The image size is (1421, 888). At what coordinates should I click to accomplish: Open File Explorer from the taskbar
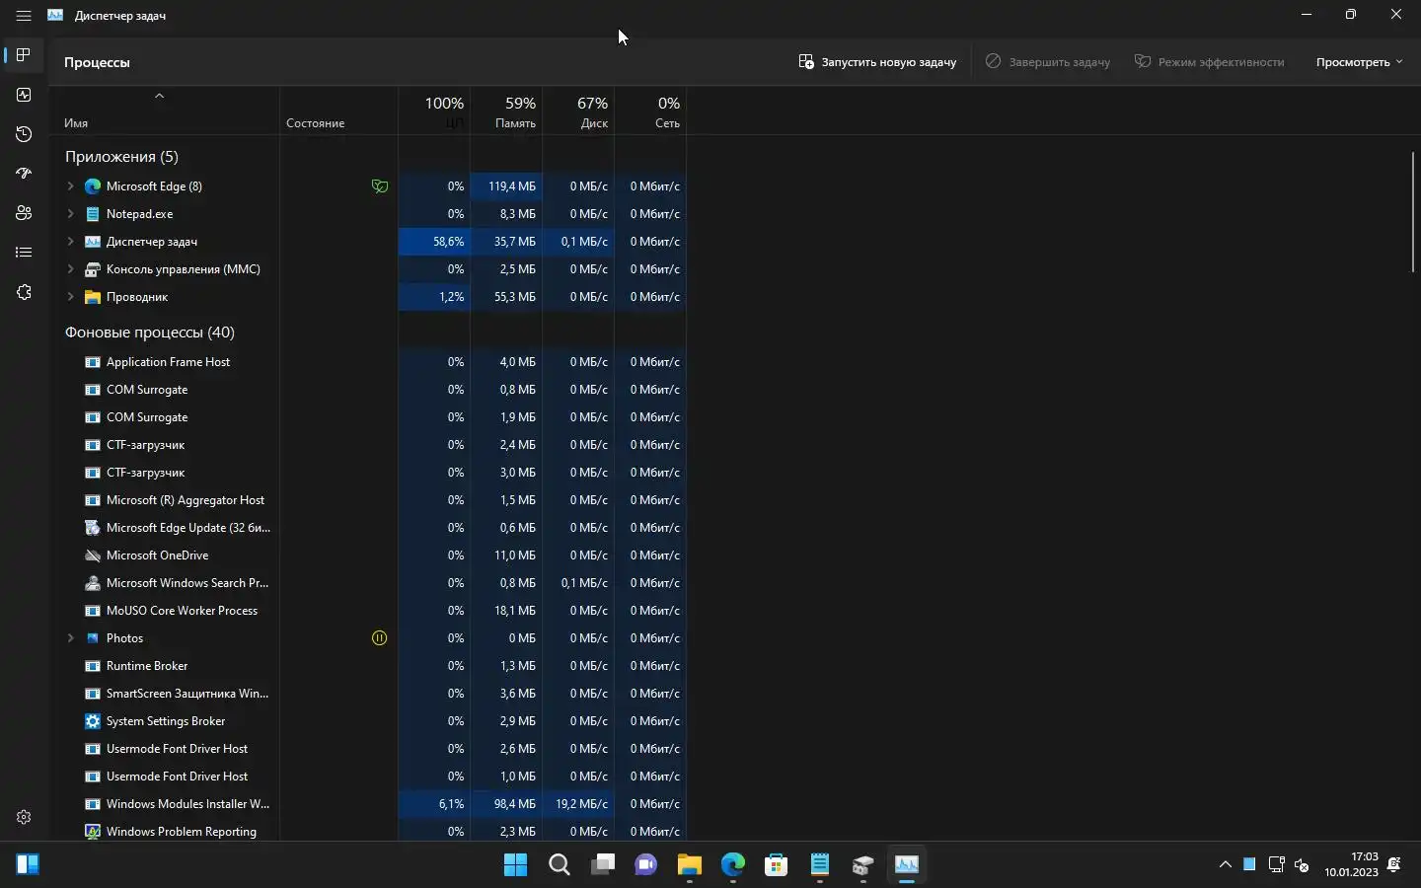tap(689, 865)
